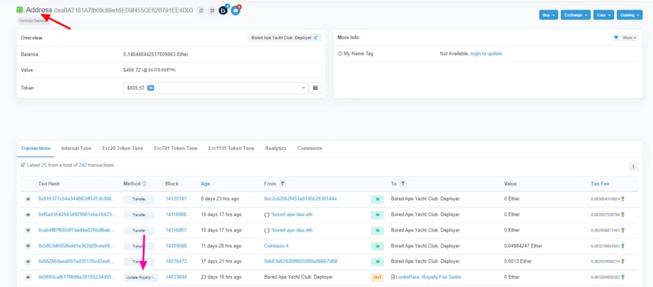Add address to watchlist heart icon
Image resolution: width=653 pixels, height=287 pixels.
[x=616, y=38]
